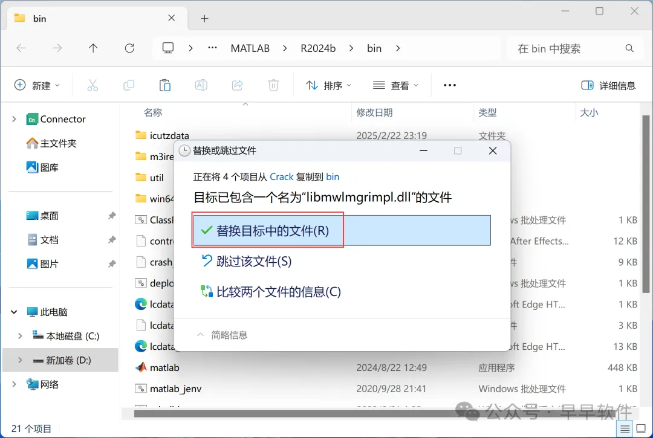The image size is (653, 438).
Task: Go back with the left arrow
Action: tap(21, 48)
